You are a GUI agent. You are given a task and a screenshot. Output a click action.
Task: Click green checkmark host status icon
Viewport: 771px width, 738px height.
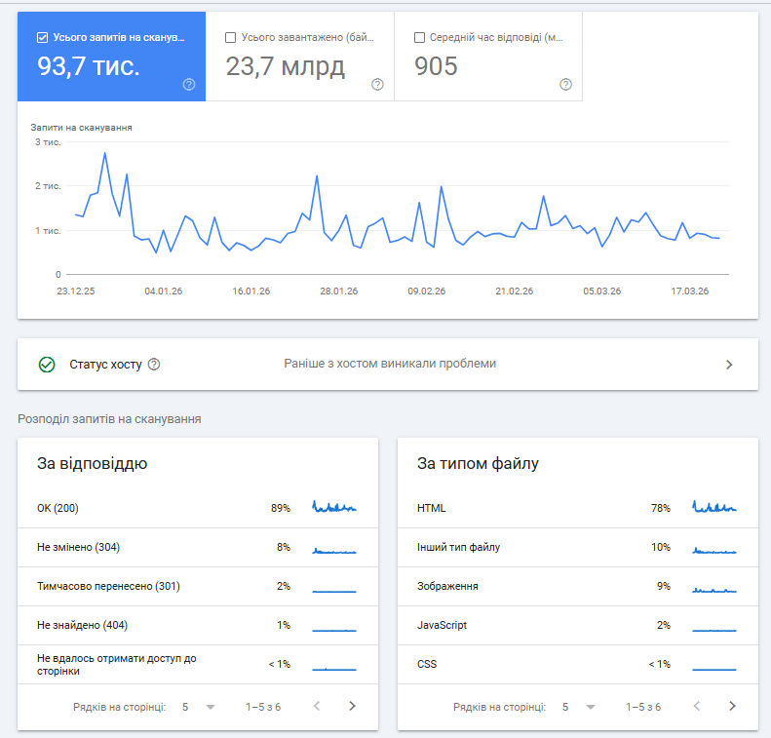pyautogui.click(x=47, y=365)
